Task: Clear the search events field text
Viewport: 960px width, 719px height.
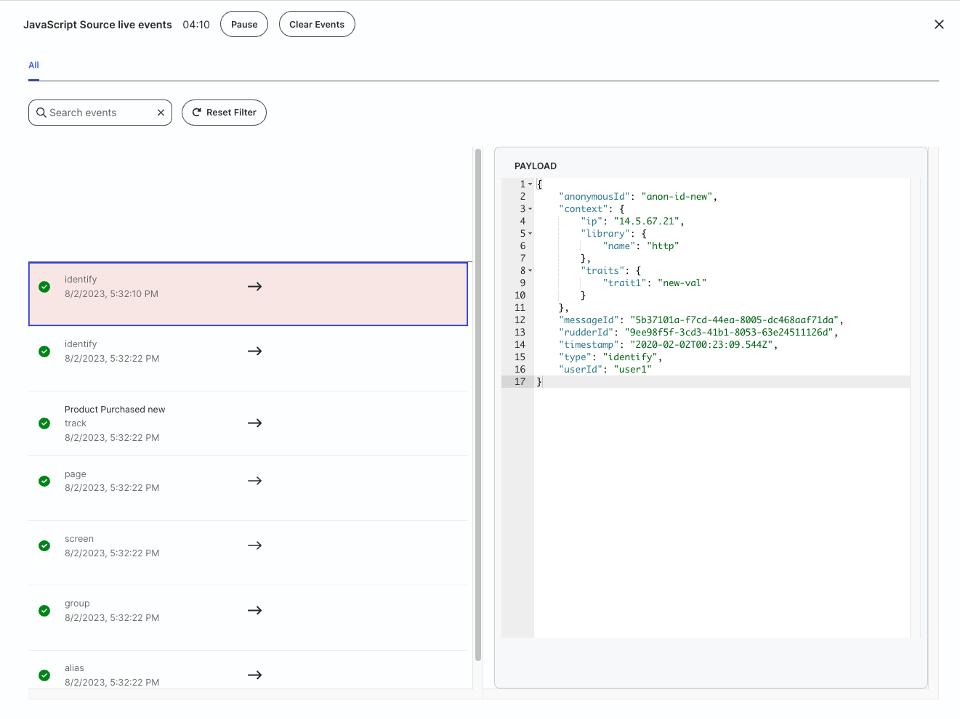Action: pos(161,113)
